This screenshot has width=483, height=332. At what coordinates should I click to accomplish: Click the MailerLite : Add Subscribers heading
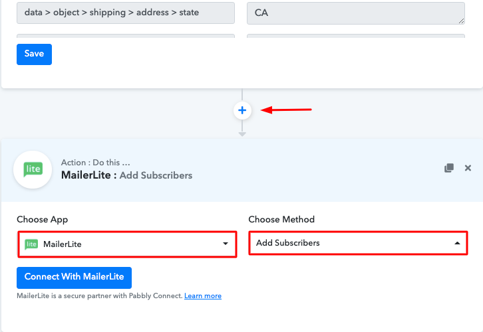(x=126, y=175)
